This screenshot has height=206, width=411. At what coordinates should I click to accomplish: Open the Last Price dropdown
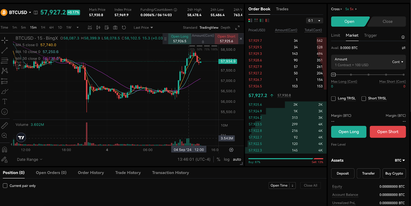click(x=143, y=28)
